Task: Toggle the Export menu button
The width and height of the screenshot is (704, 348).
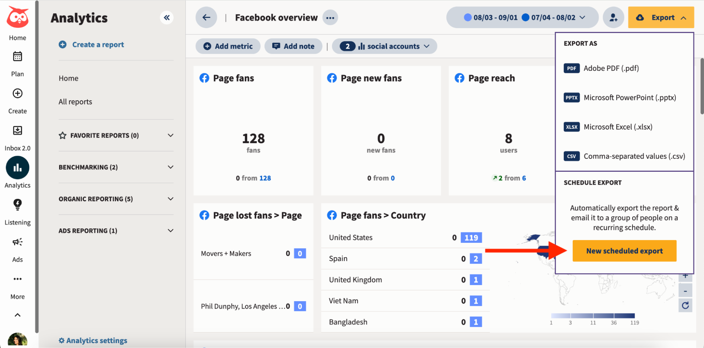Action: coord(661,17)
